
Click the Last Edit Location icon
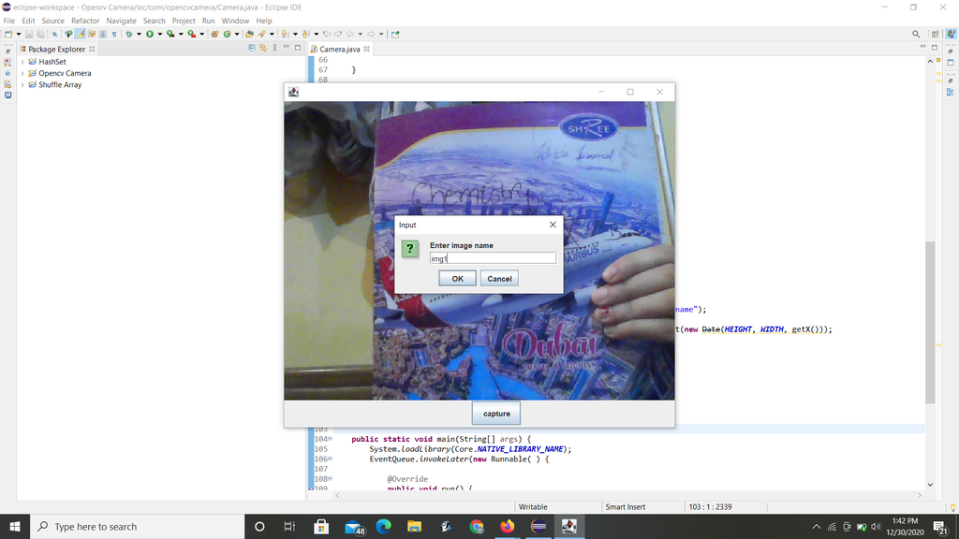327,35
